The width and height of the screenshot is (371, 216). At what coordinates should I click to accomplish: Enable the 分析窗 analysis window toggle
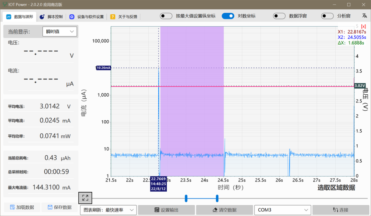(327, 16)
